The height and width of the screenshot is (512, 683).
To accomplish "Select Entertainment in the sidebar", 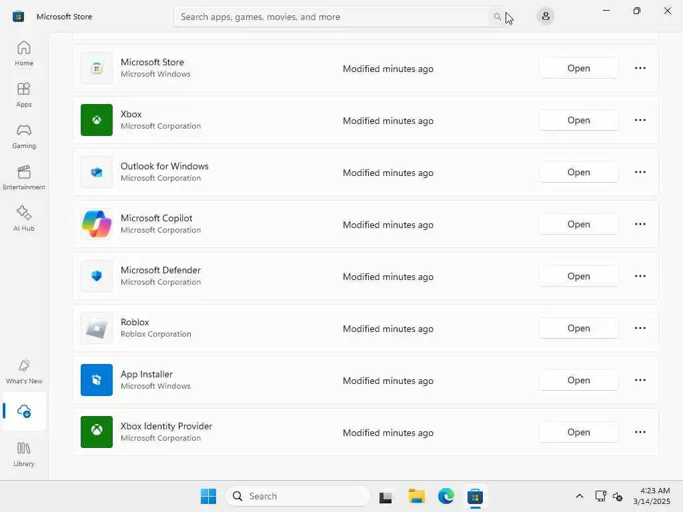I will point(24,177).
